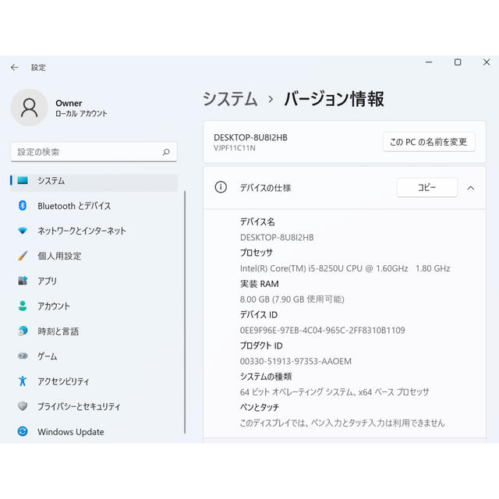
Task: Click the アプリ apps icon
Action: [23, 281]
